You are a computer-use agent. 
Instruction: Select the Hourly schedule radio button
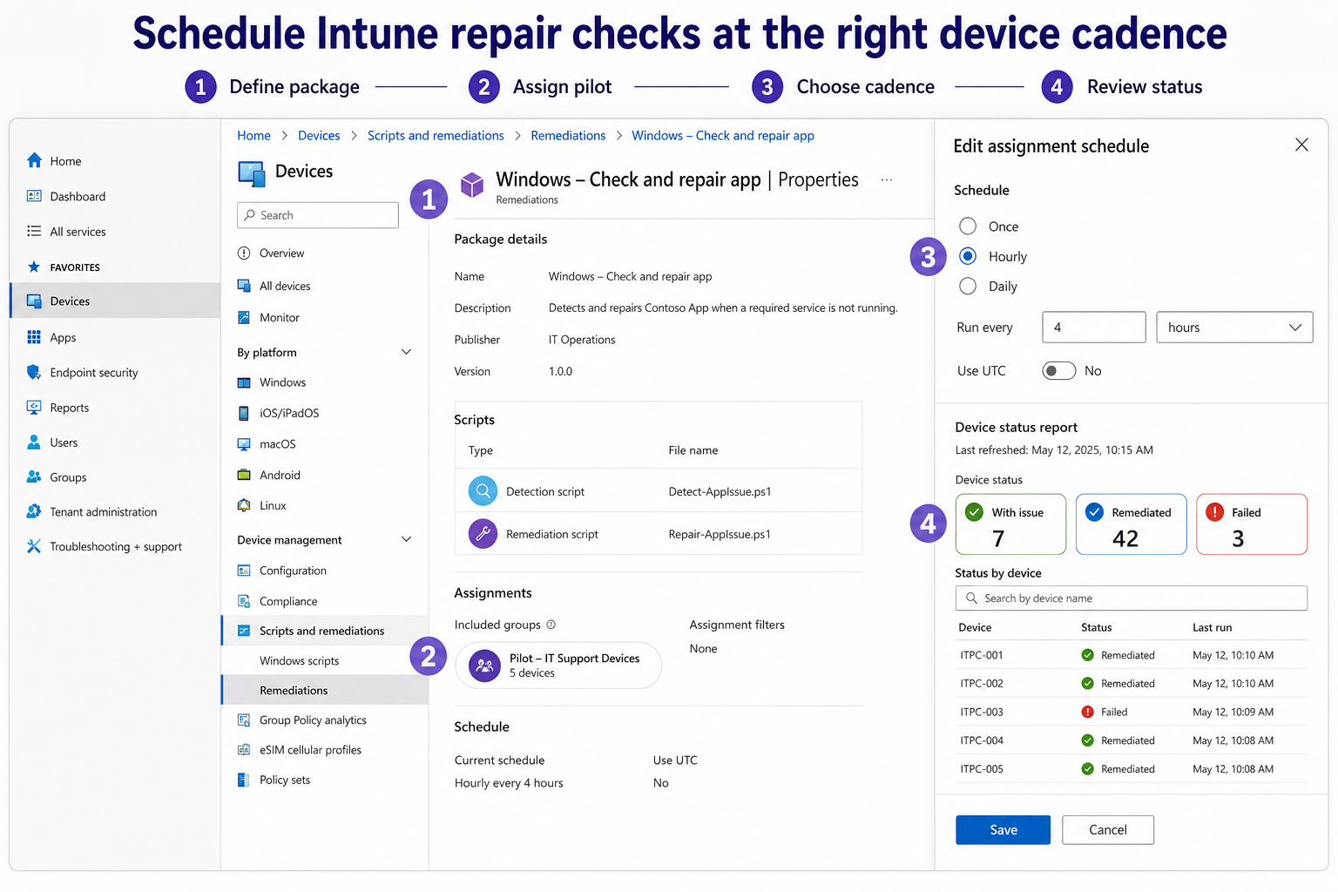968,256
